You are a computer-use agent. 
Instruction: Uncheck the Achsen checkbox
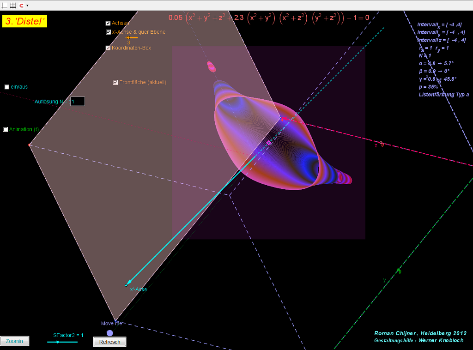click(108, 23)
